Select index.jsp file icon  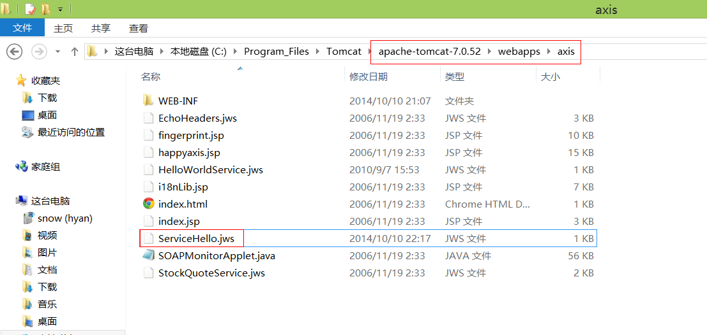click(x=148, y=221)
